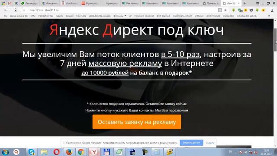Open Chrome from the taskbar

click(x=81, y=152)
